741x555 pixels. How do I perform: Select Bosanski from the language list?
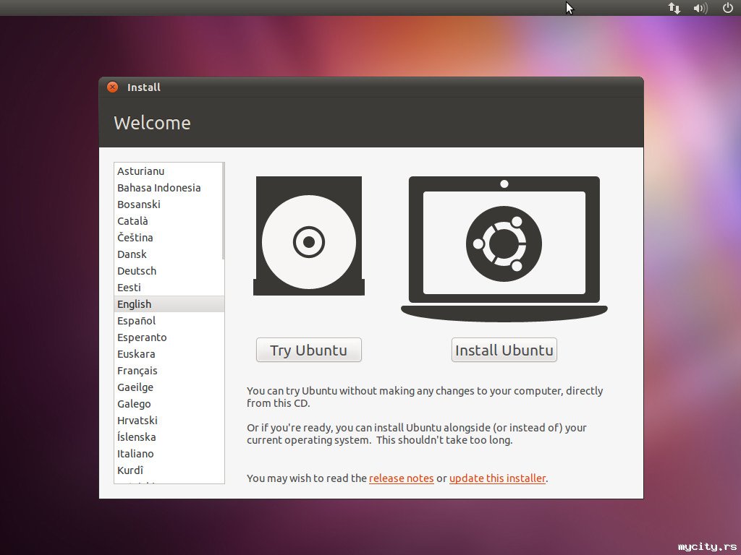[x=168, y=205]
